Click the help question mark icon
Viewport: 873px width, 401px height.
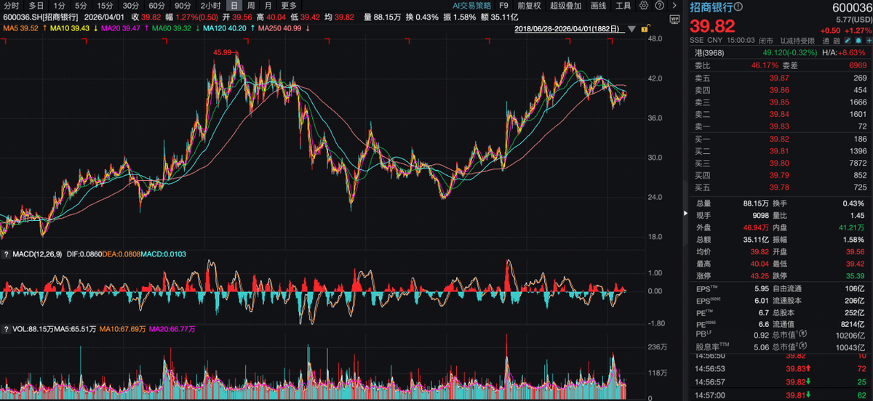[660, 5]
